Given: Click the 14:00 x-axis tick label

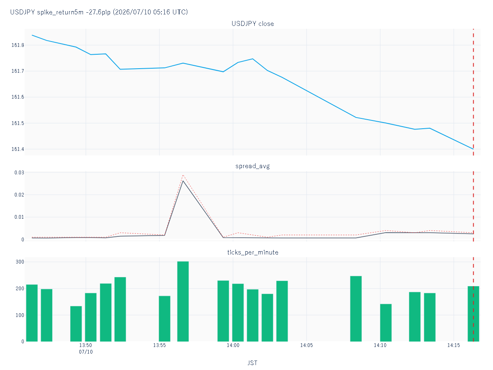Looking at the screenshot, I should click(x=233, y=346).
